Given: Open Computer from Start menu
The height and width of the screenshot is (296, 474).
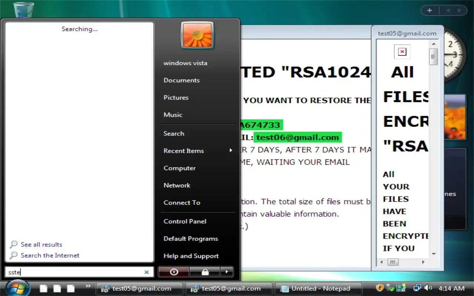Looking at the screenshot, I should coord(180,168).
